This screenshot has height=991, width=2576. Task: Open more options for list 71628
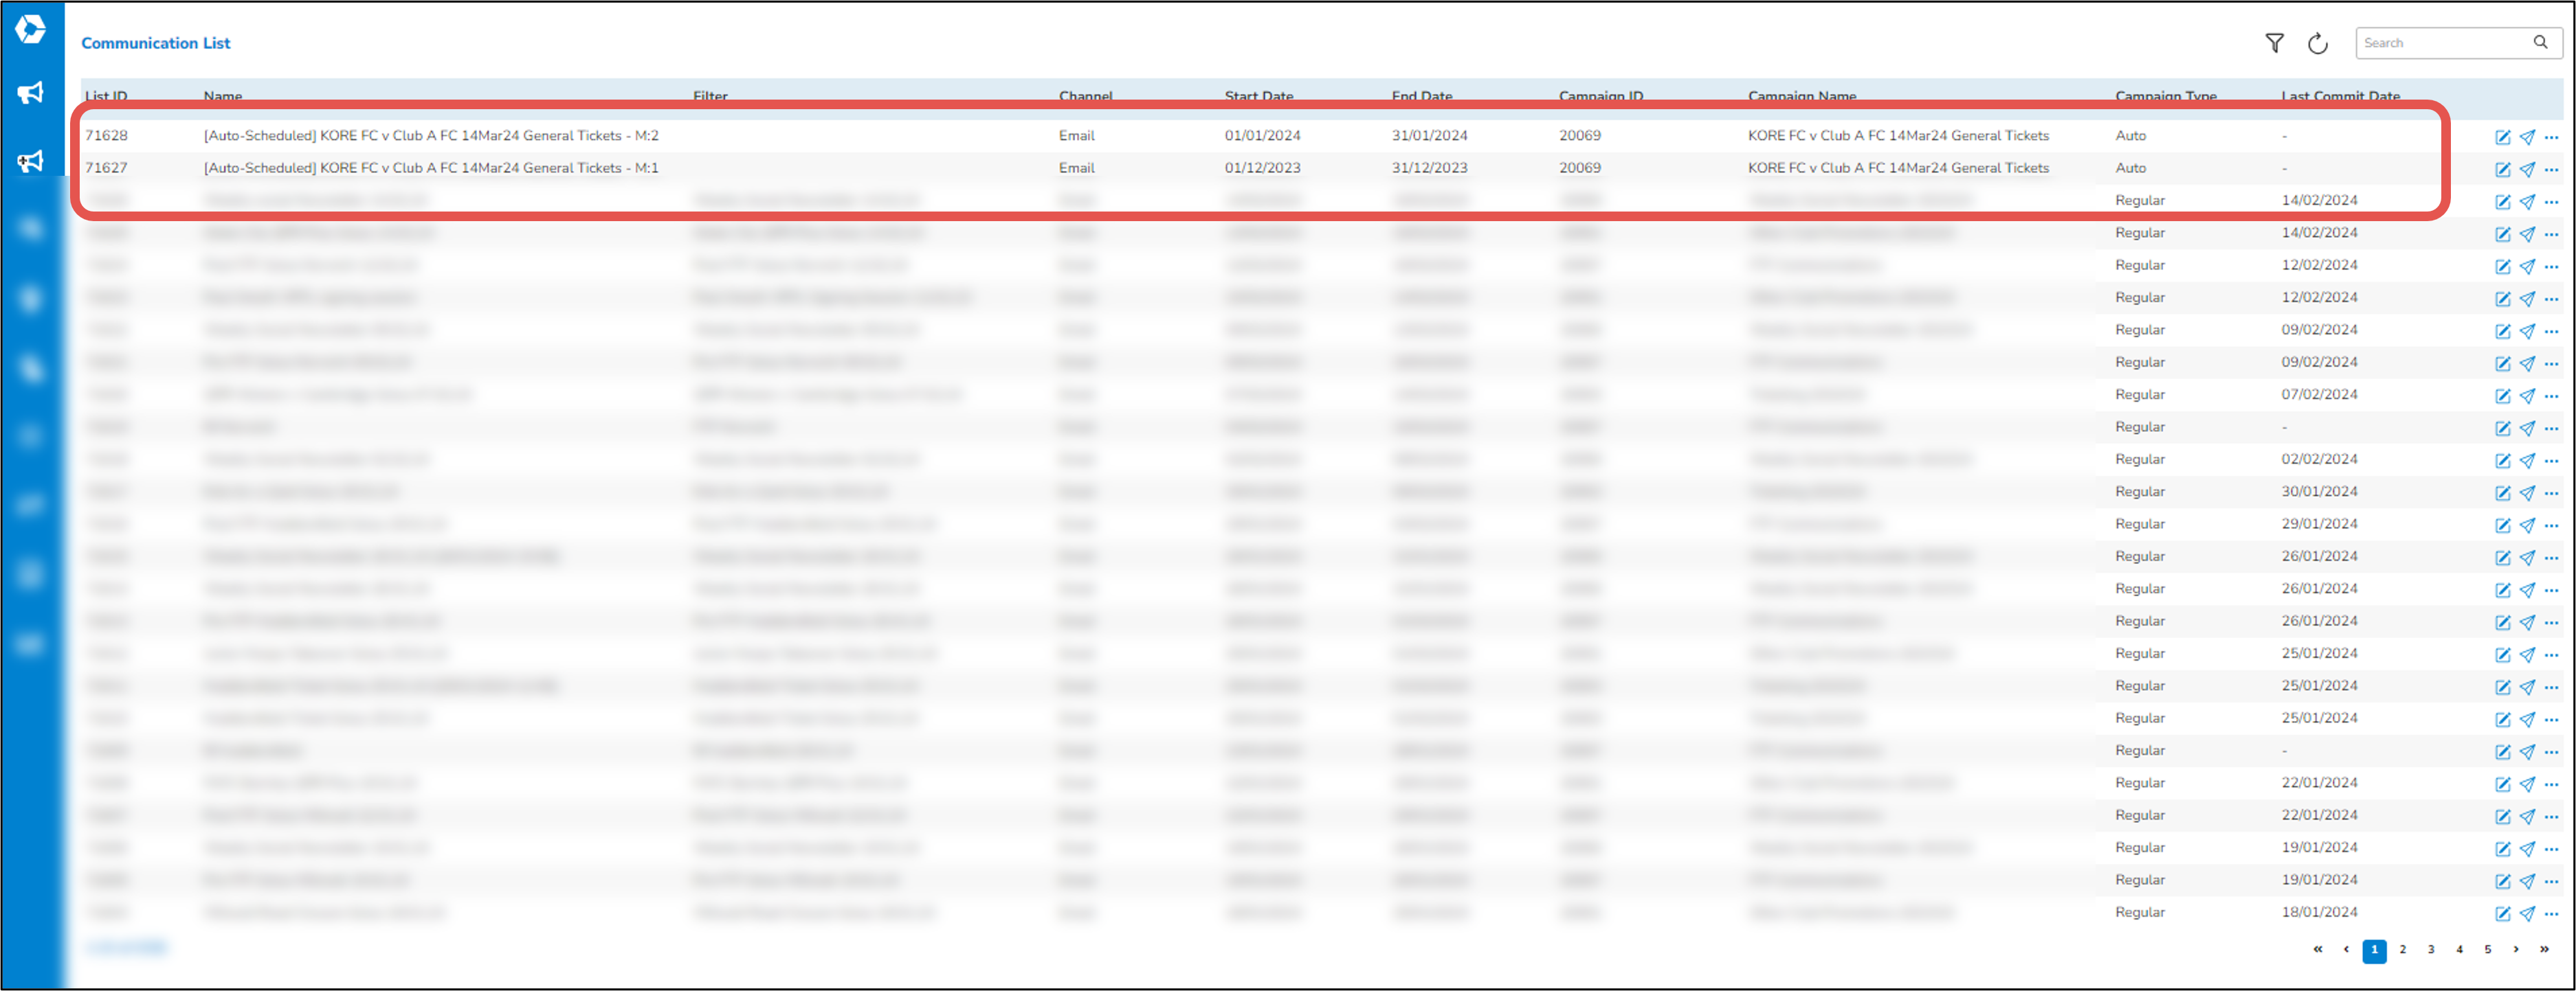point(2551,137)
